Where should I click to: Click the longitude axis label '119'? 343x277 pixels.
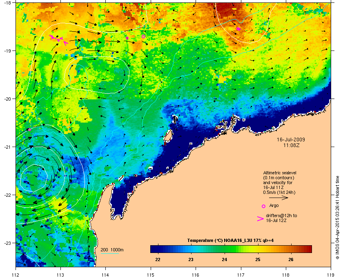(x=331, y=275)
